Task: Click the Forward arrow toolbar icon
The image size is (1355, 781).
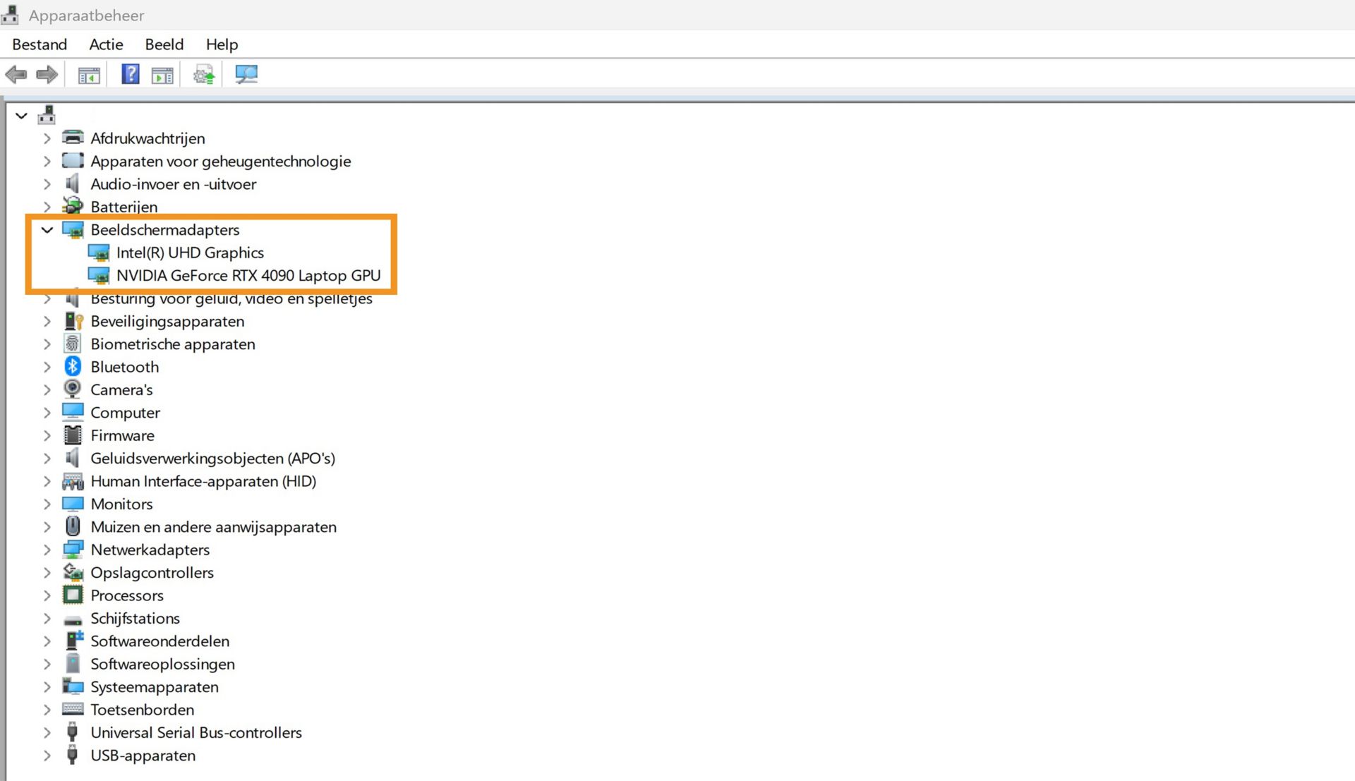Action: point(47,74)
